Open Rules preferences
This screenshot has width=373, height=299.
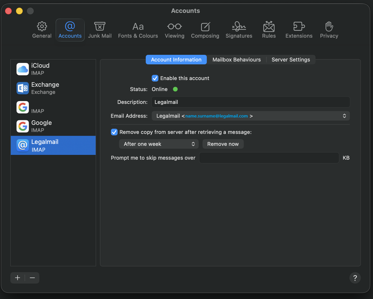269,30
